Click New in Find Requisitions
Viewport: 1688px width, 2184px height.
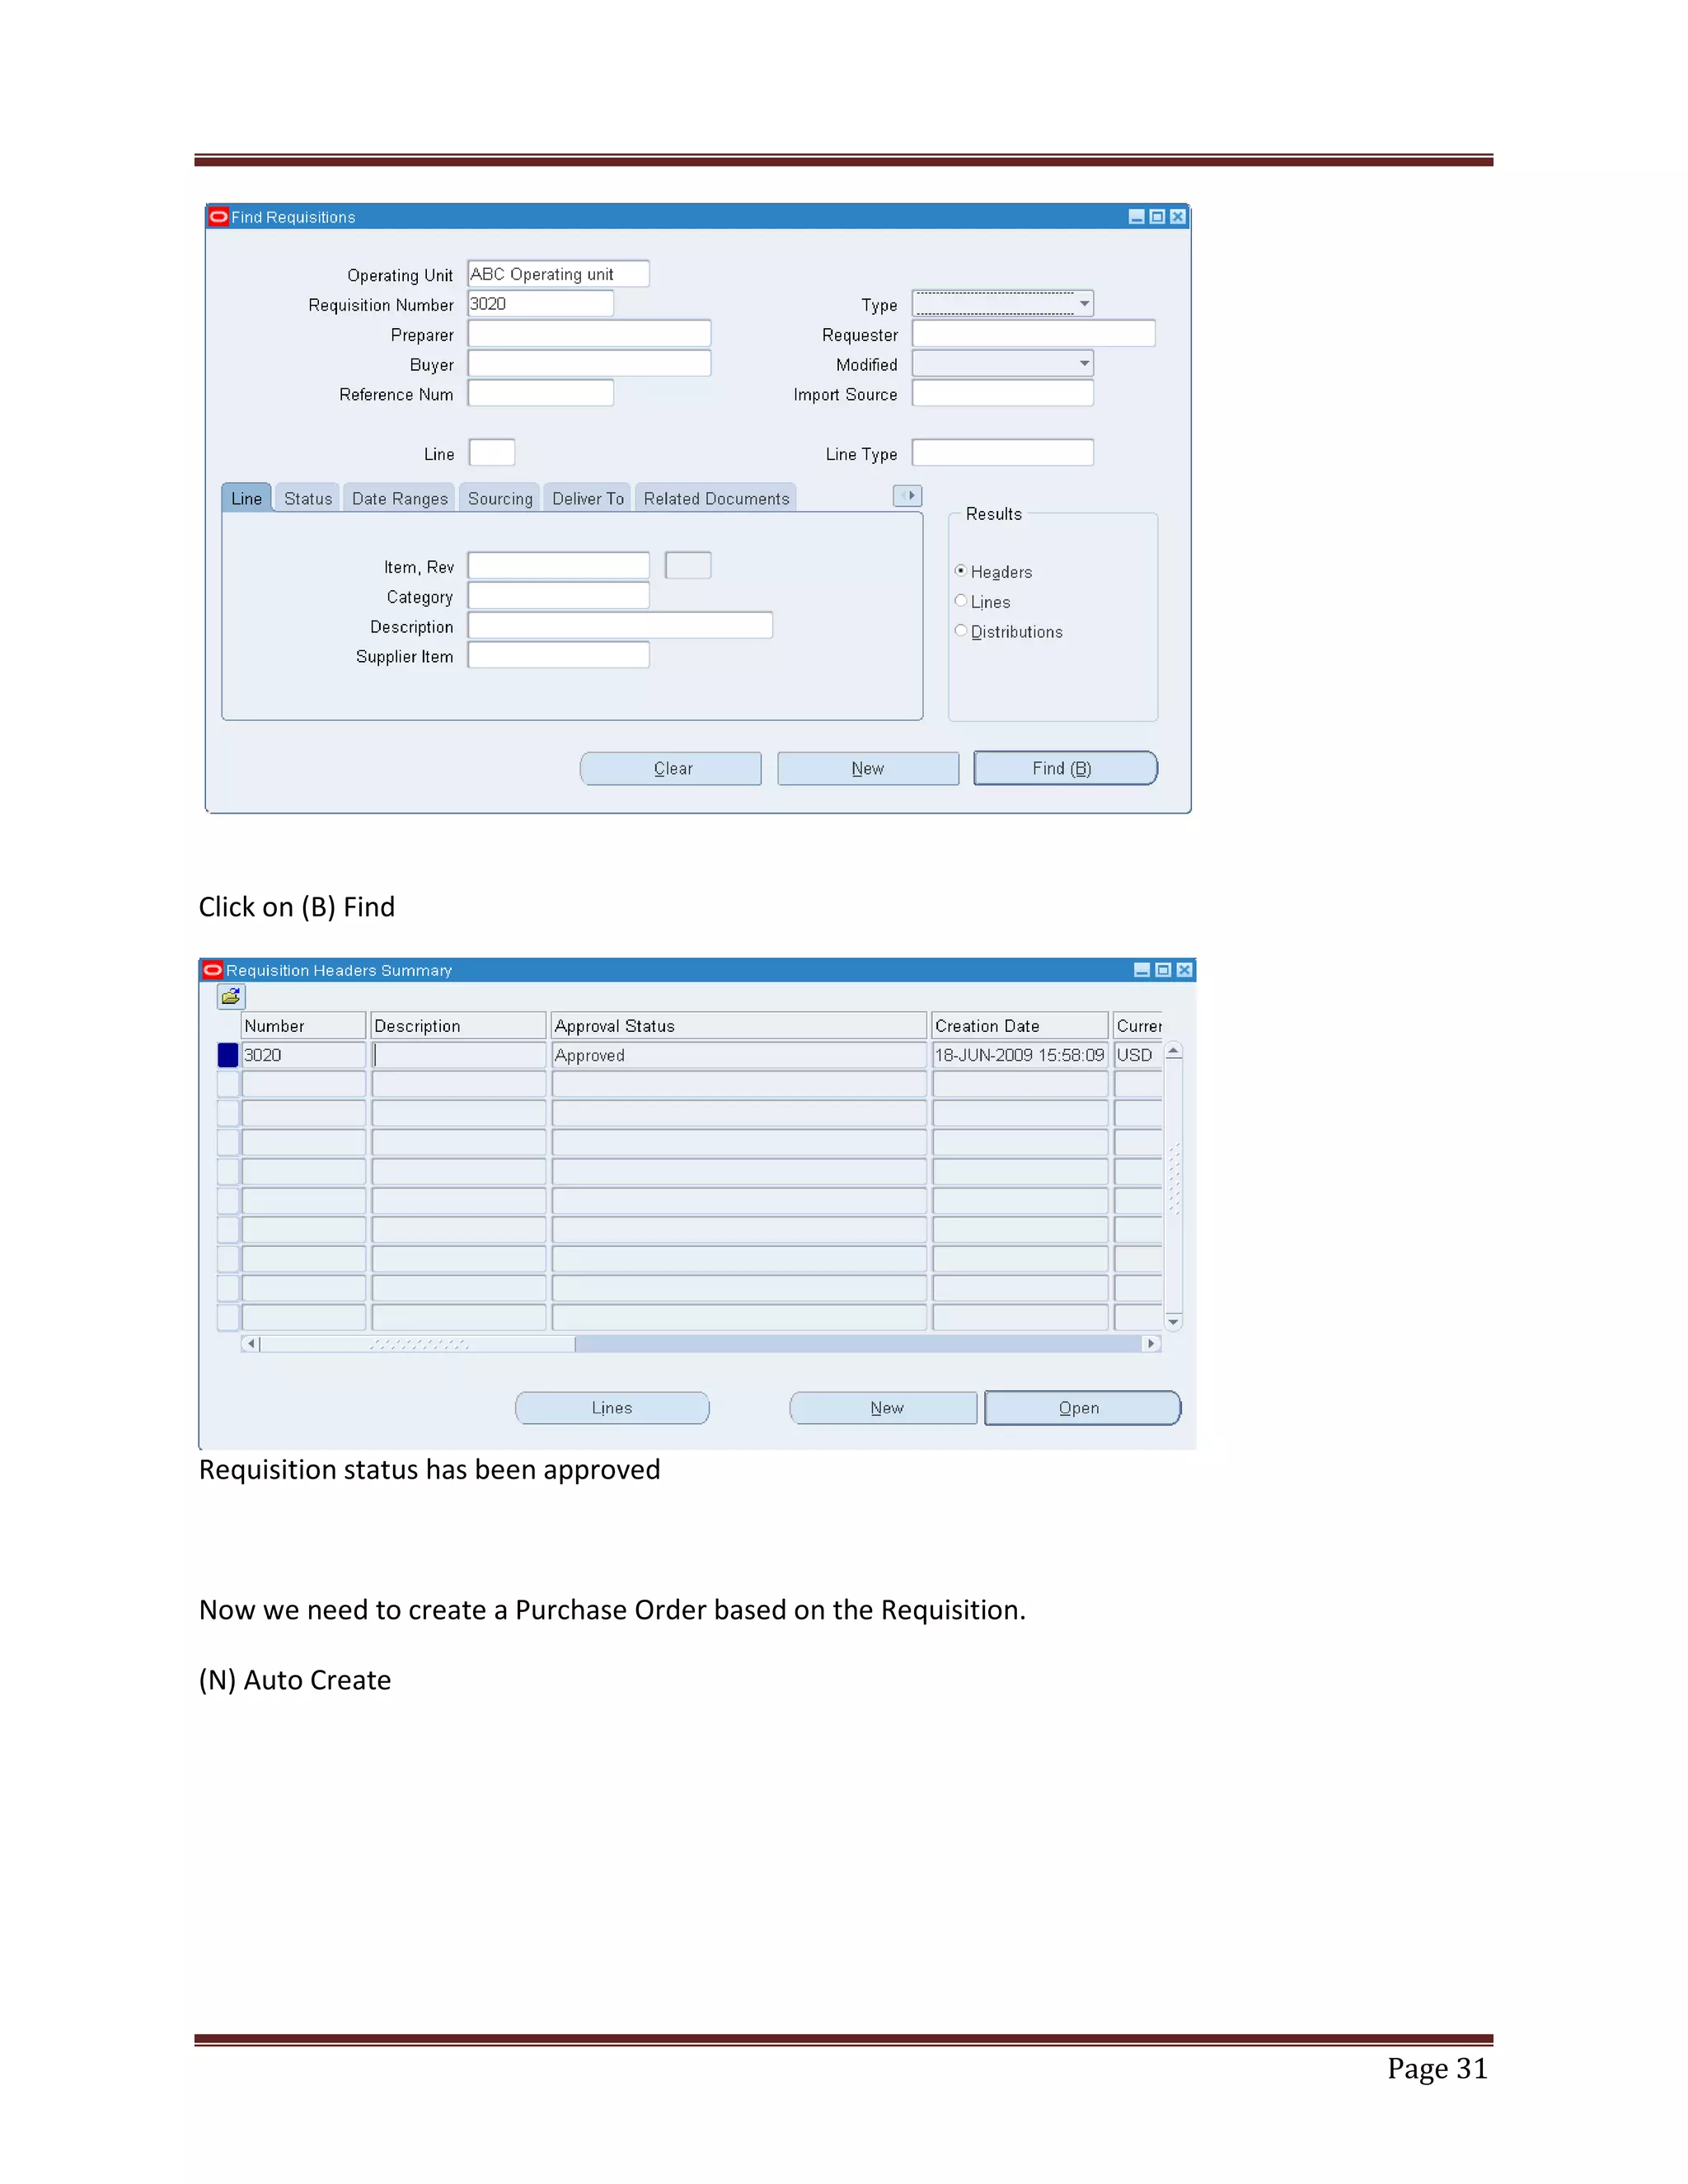pos(868,768)
